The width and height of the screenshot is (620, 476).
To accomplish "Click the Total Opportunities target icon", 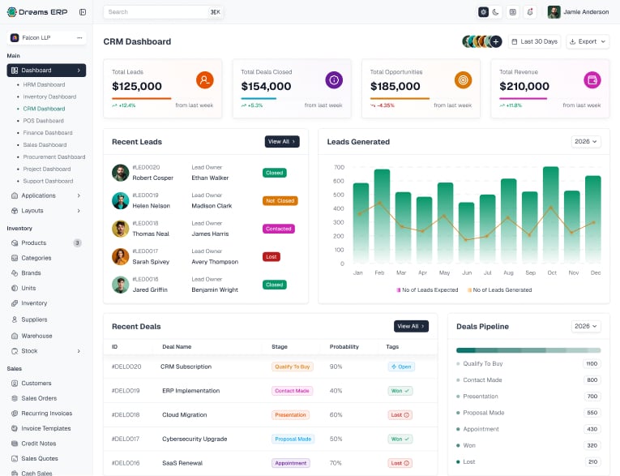I will coord(463,80).
